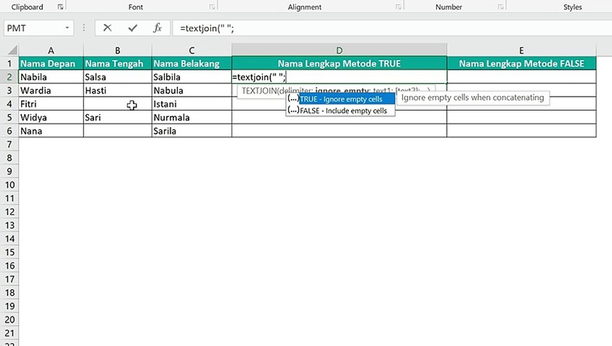612x346 pixels.
Task: Open Clipboard group dialog launcher
Action: [60, 7]
